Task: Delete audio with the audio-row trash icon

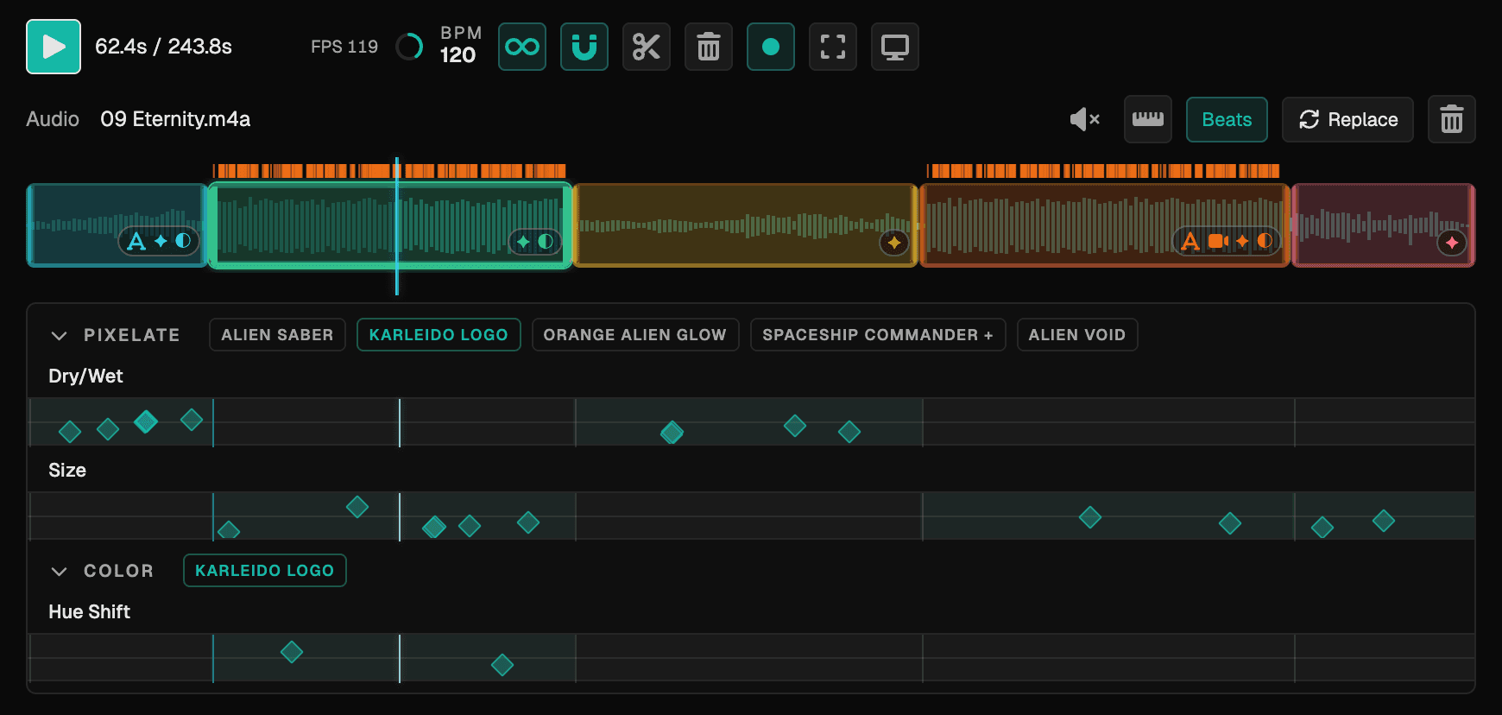Action: (1452, 119)
